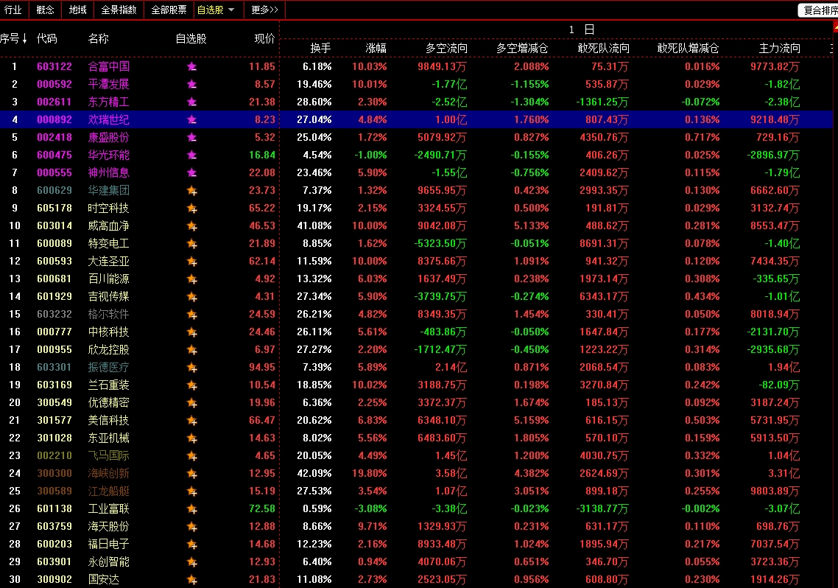Screen dimensions: 838x588
Task: Sort by the 序号 column arrow
Action: tap(24, 38)
